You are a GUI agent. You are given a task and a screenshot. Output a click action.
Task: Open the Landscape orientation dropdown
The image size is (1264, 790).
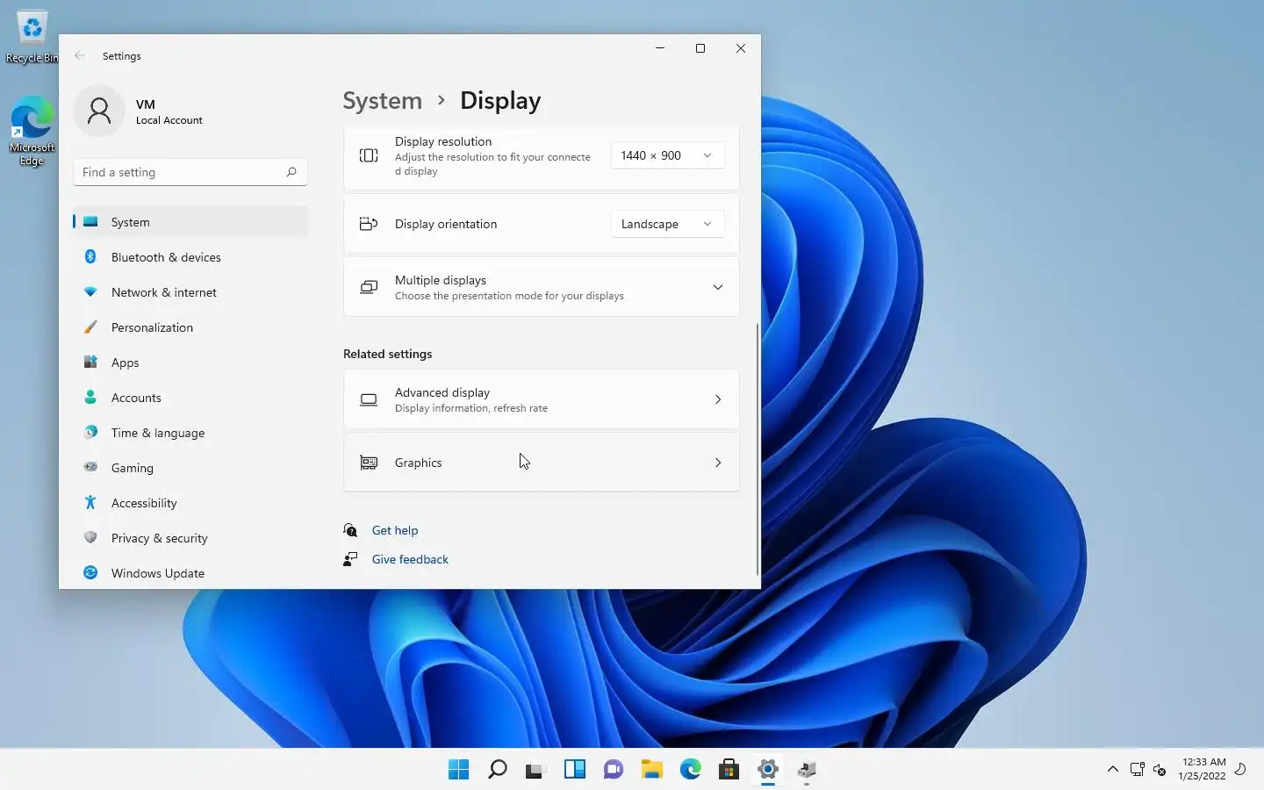[667, 224]
